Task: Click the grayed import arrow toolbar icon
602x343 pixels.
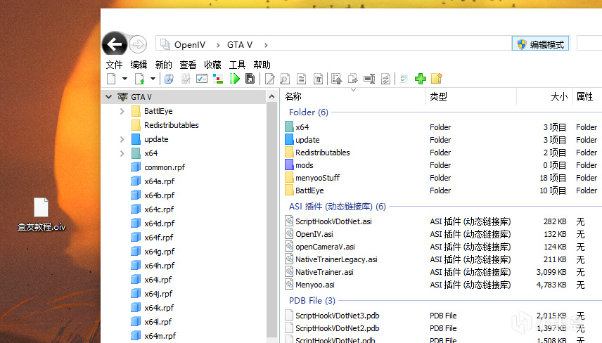Action: (403, 79)
